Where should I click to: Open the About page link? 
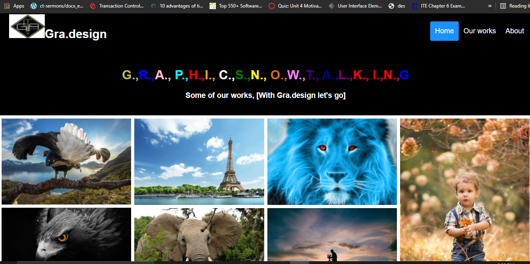[x=515, y=31]
